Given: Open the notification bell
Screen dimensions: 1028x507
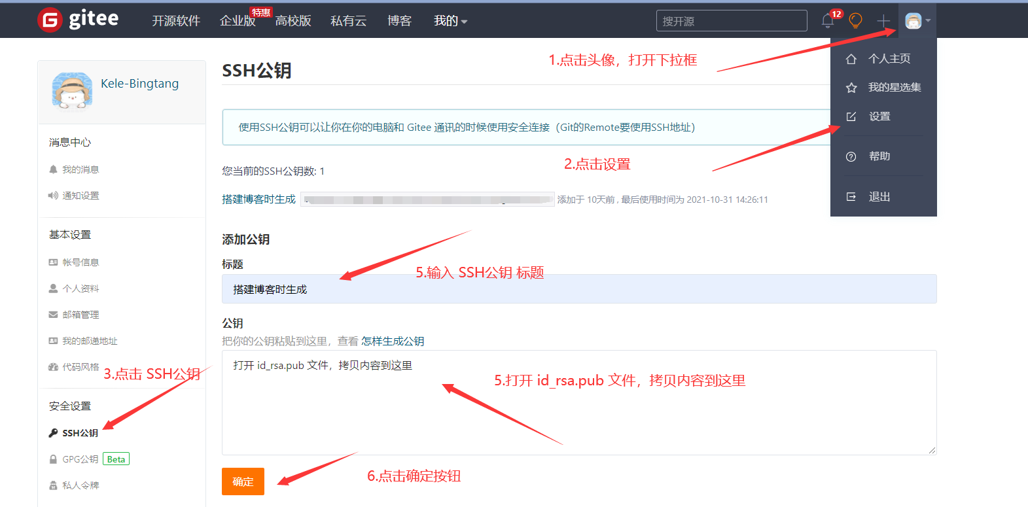Looking at the screenshot, I should point(828,21).
